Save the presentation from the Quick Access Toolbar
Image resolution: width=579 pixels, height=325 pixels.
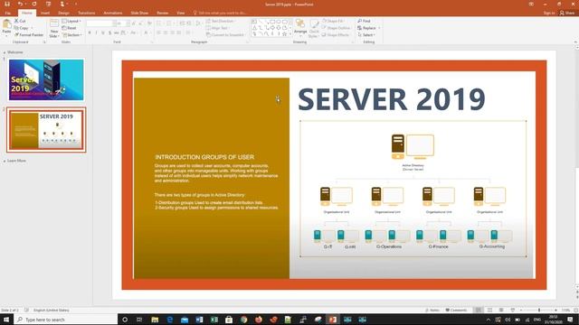(7, 4)
